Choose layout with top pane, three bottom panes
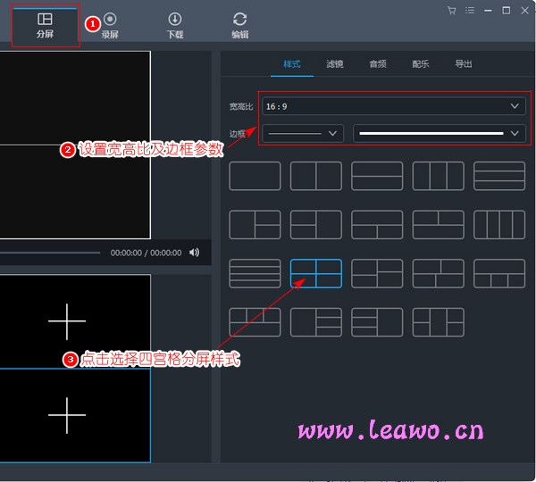This screenshot has width=536, height=482. 499,274
